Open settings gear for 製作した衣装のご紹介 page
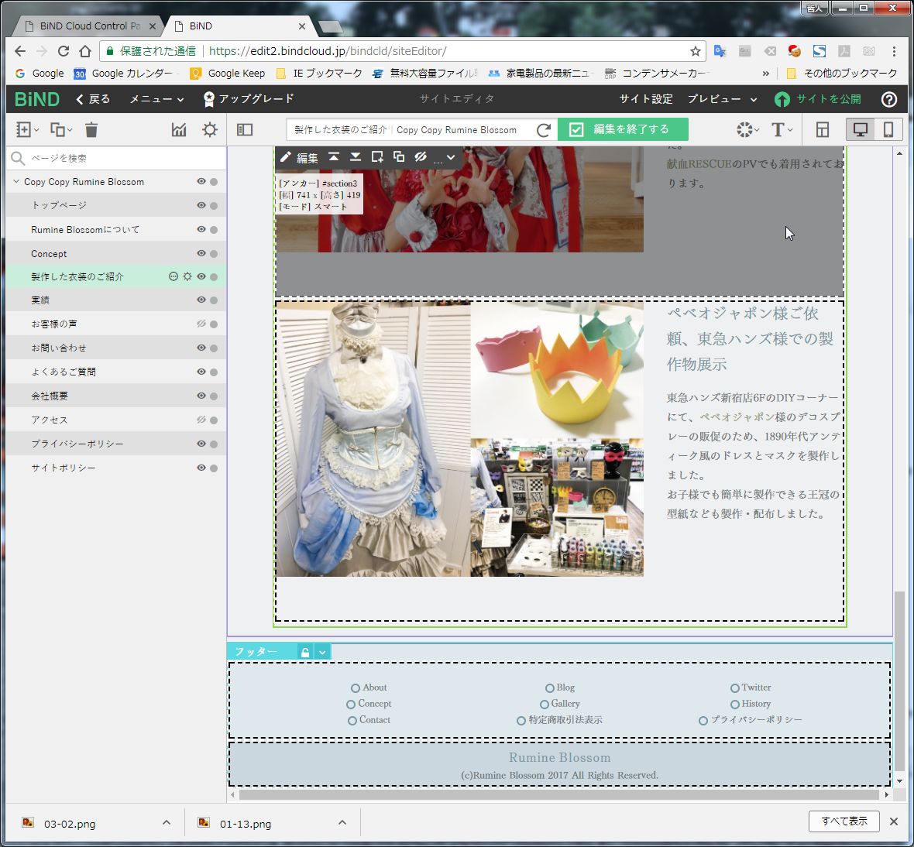This screenshot has width=914, height=847. click(187, 276)
